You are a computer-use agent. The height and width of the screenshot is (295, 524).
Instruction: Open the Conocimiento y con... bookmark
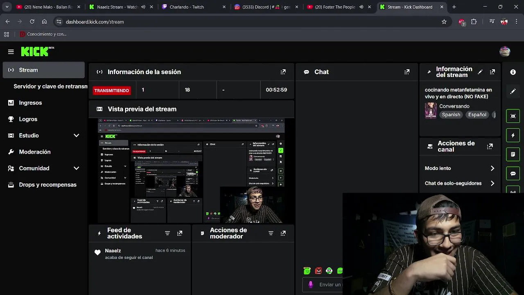[43, 34]
